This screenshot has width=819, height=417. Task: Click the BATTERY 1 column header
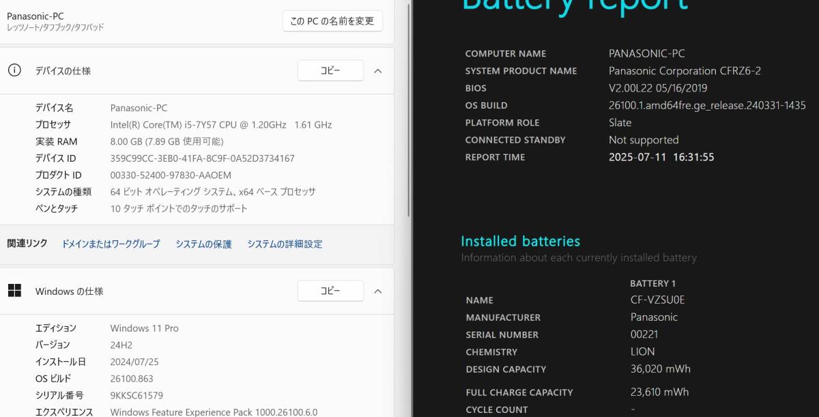pyautogui.click(x=653, y=283)
